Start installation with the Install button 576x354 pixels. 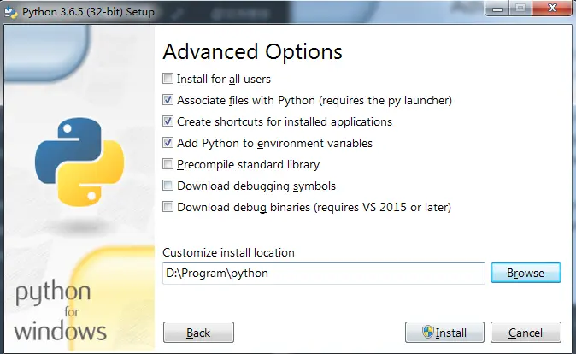pos(444,333)
